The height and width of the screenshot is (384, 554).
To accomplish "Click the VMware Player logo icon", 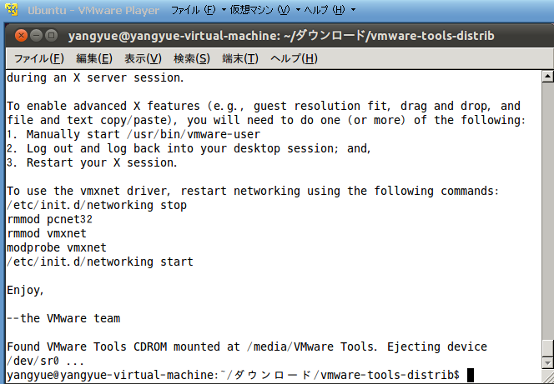I will click(13, 10).
